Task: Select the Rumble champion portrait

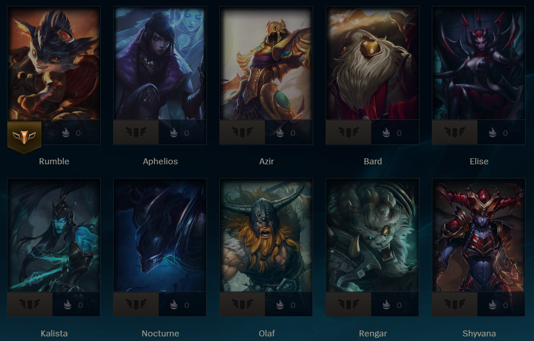Action: click(54, 63)
